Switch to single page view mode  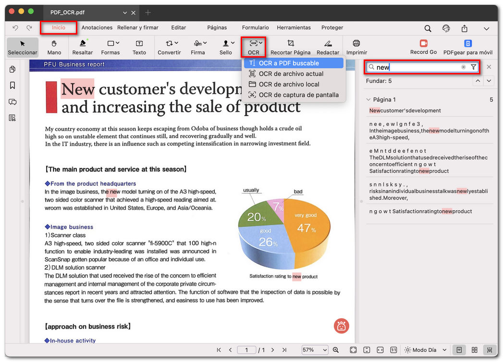[459, 350]
